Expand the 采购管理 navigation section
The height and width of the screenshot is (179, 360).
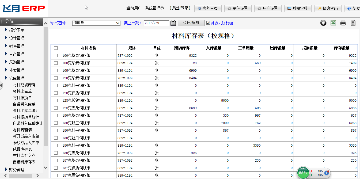(17, 62)
